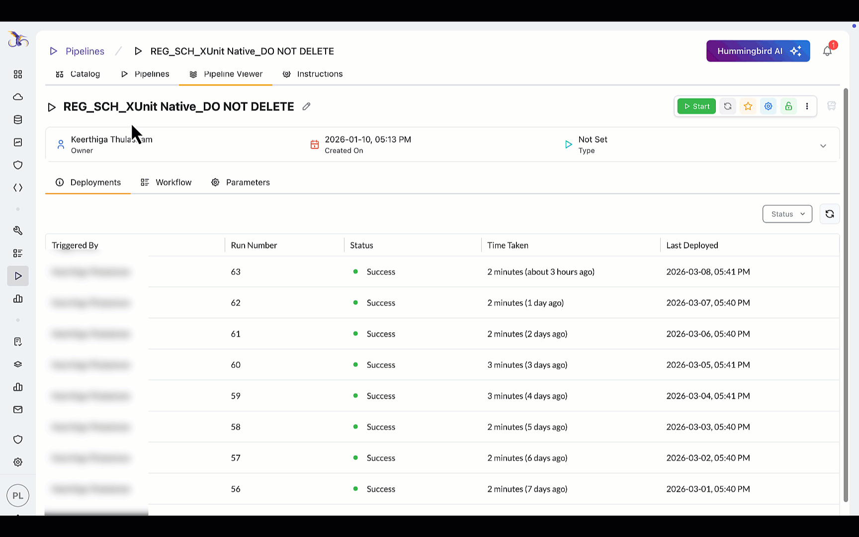Screen dimensions: 859x537
Task: Open the Status filter dropdown
Action: (x=787, y=214)
